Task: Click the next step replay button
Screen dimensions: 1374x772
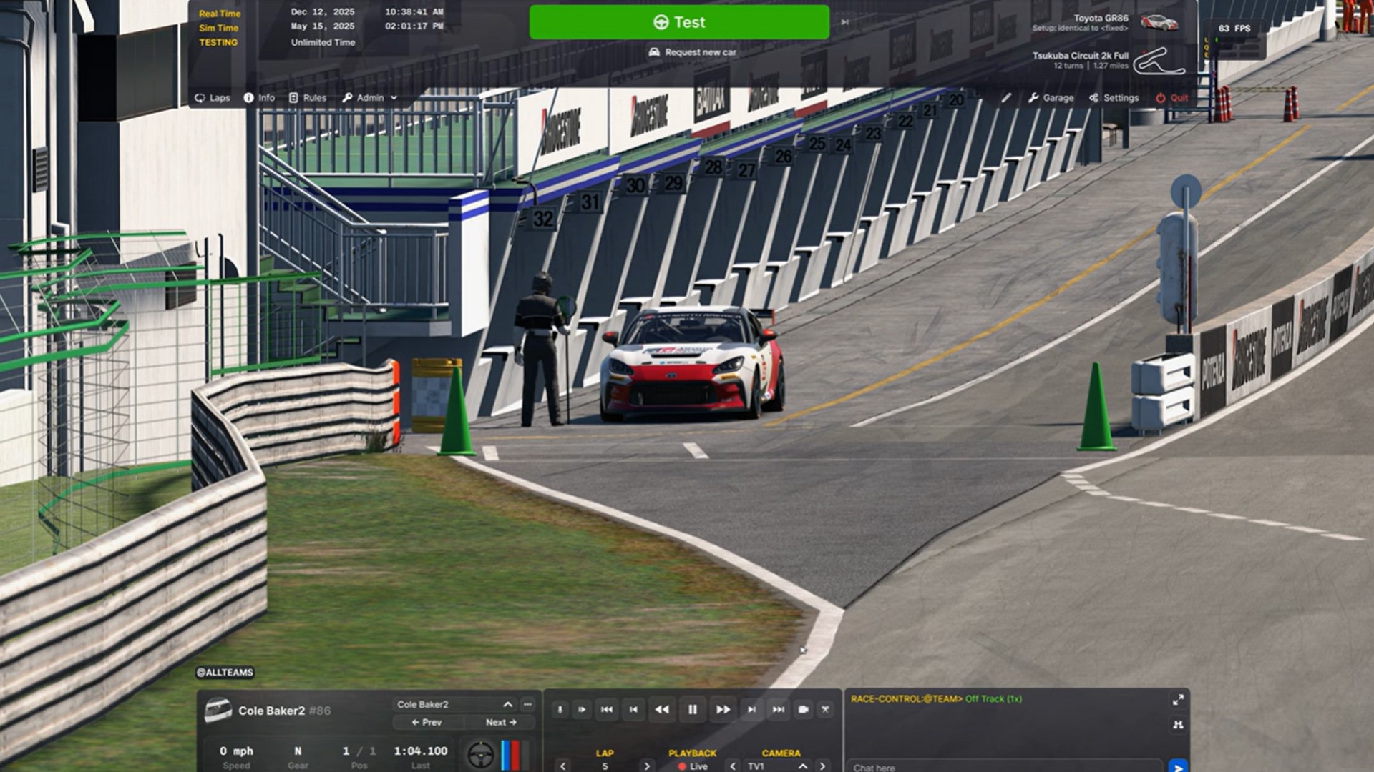Action: tap(751, 710)
